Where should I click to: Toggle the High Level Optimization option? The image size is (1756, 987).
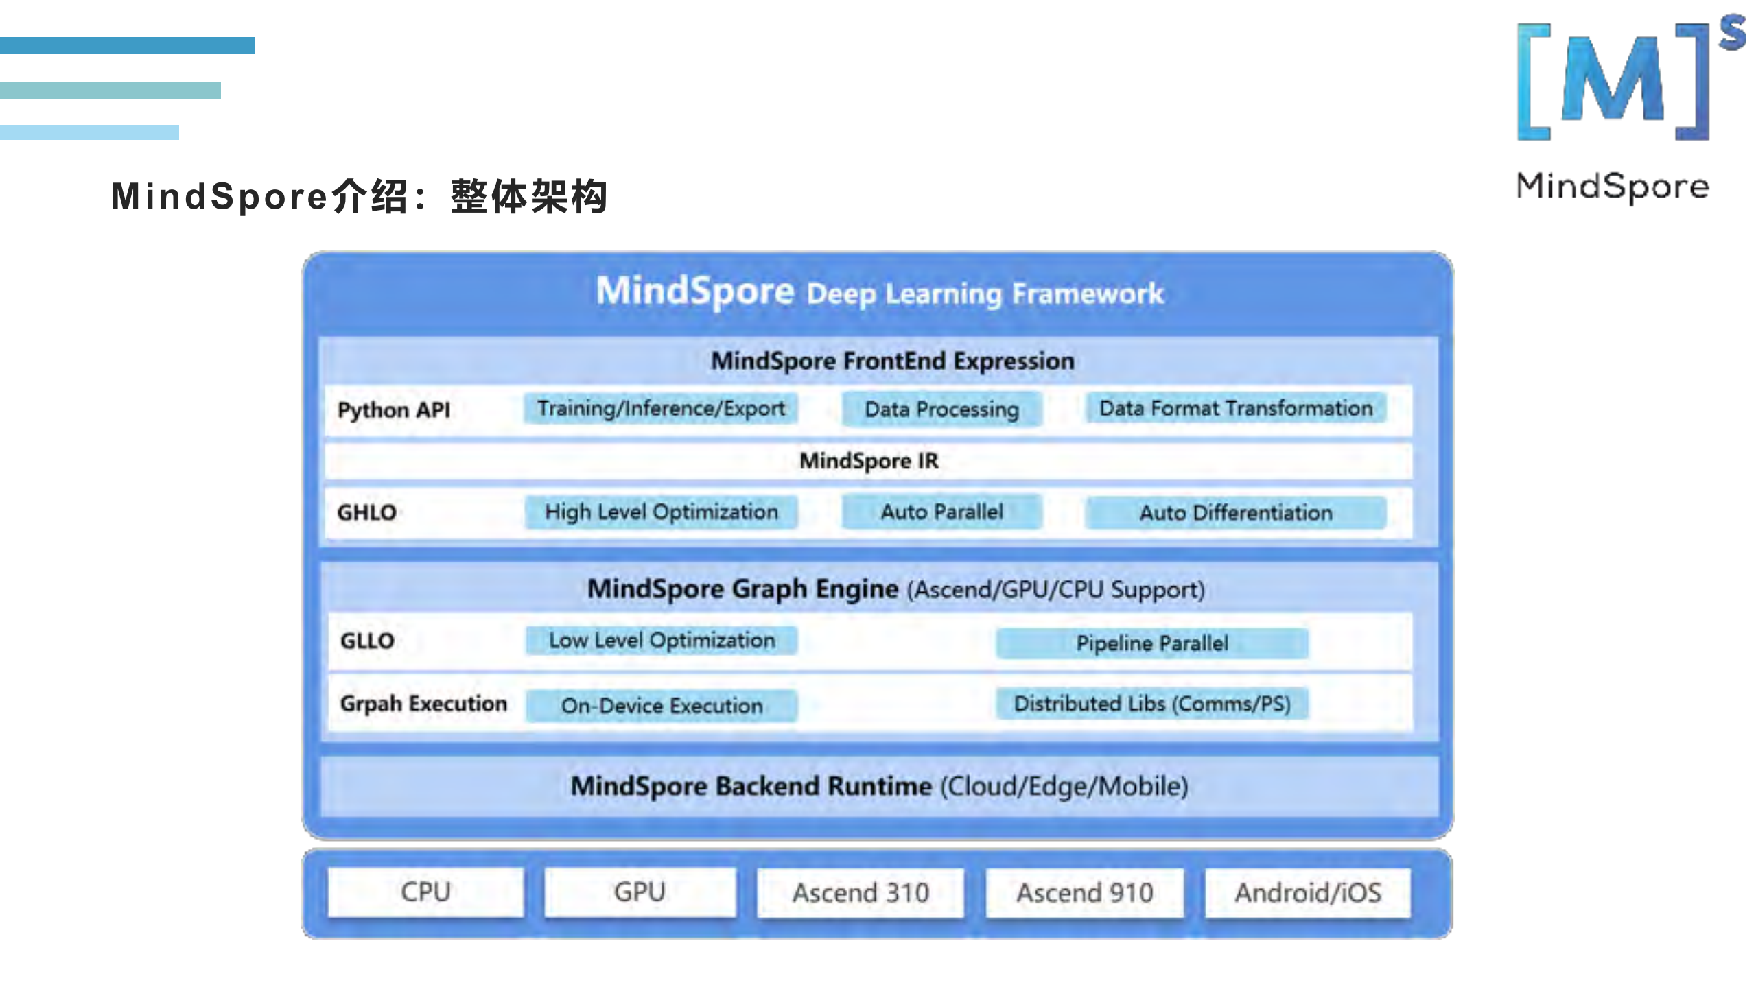click(x=661, y=511)
